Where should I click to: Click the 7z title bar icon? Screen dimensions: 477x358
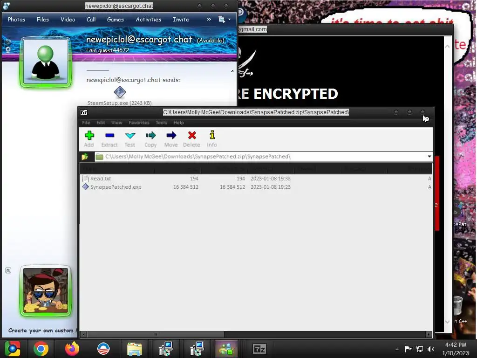tap(84, 112)
